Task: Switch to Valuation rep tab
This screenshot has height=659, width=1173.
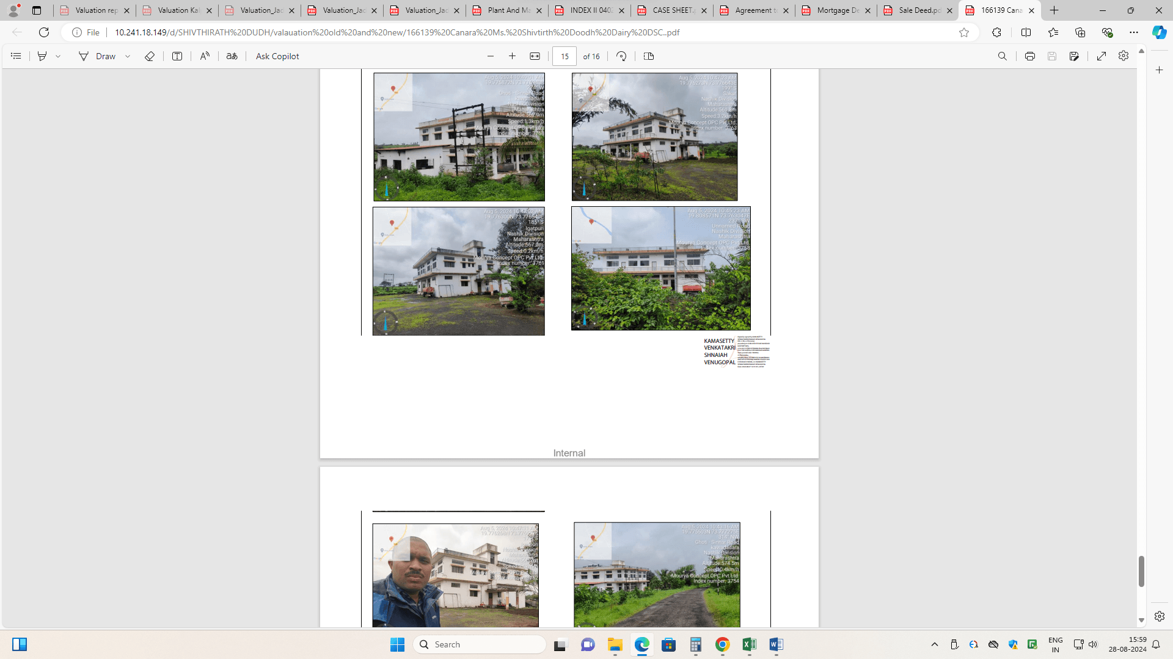Action: [94, 10]
